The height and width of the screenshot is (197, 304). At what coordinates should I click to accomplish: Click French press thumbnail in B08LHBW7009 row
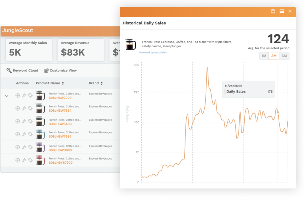pyautogui.click(x=40, y=95)
